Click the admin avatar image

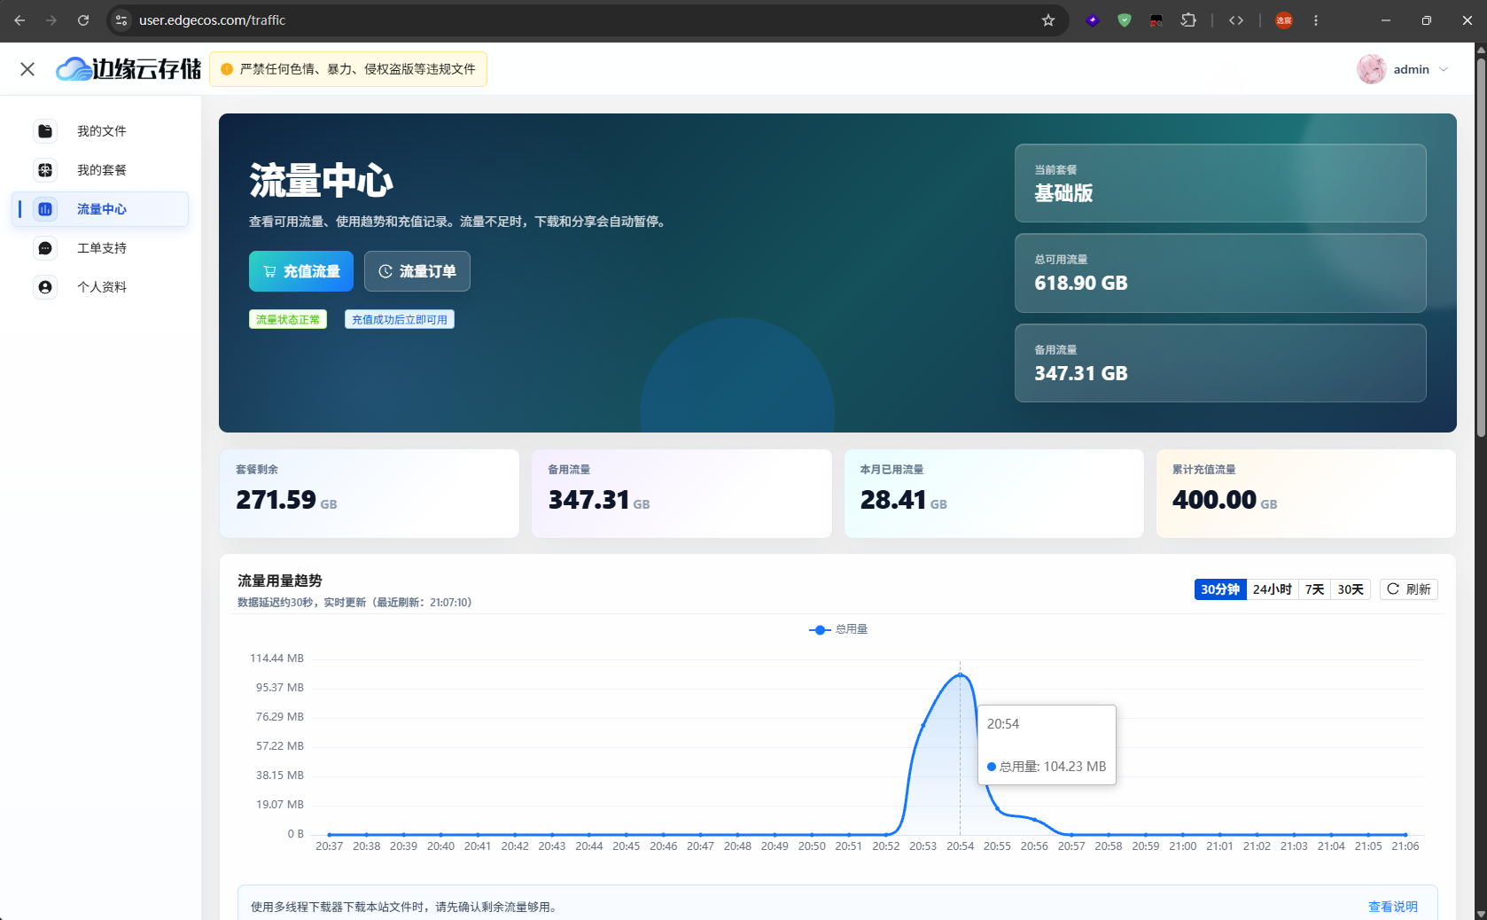tap(1371, 69)
